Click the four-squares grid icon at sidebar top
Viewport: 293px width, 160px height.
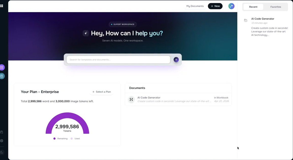[x=2, y=6]
